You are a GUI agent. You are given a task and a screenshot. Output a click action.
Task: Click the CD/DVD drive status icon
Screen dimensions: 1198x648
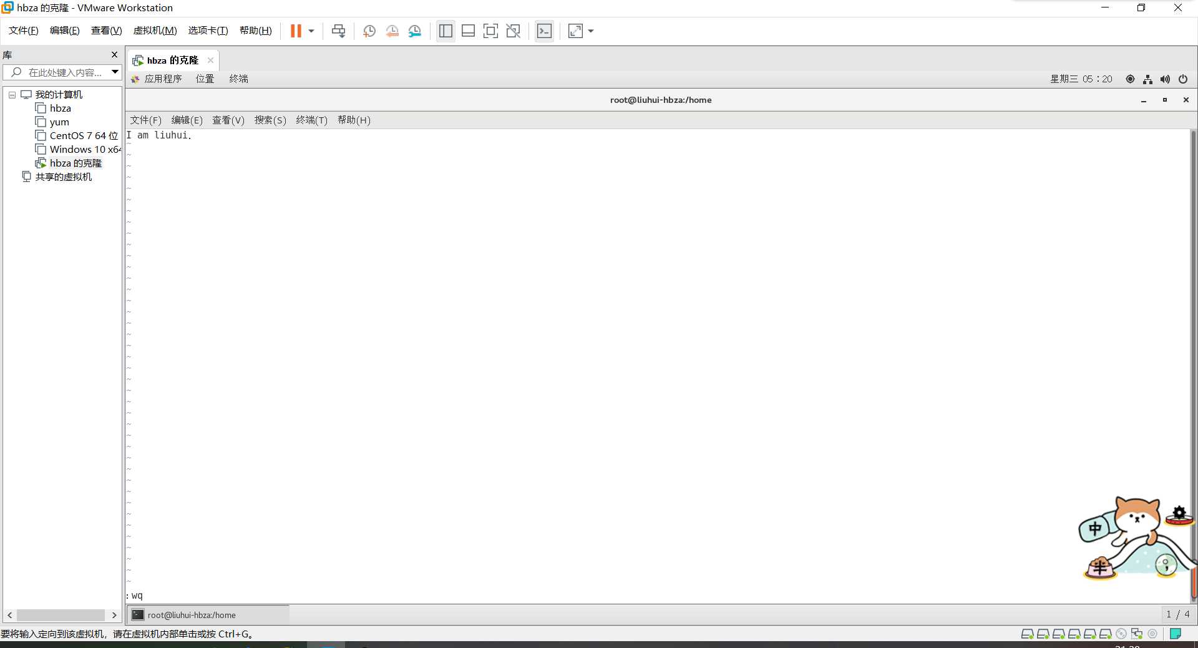click(1121, 634)
